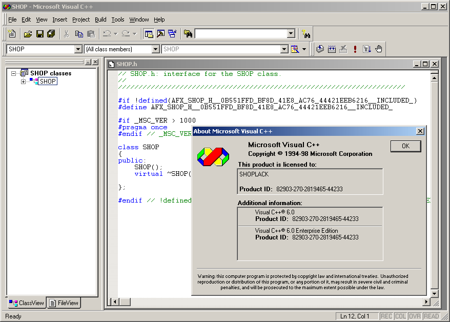Click the Search help binoculars icon
This screenshot has width=450, height=322.
pos(306,34)
